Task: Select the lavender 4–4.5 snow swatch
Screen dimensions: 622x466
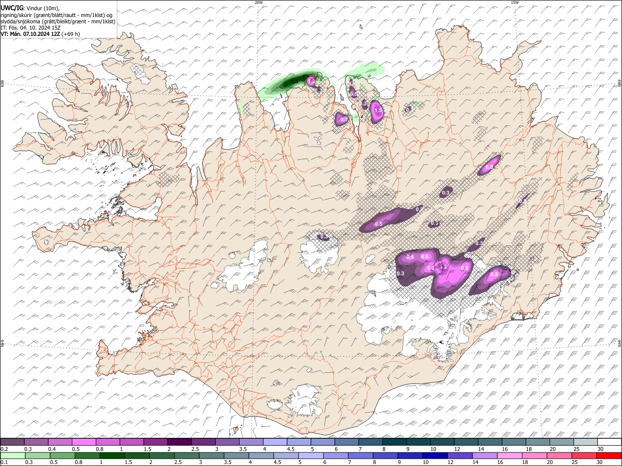Action: point(275,442)
